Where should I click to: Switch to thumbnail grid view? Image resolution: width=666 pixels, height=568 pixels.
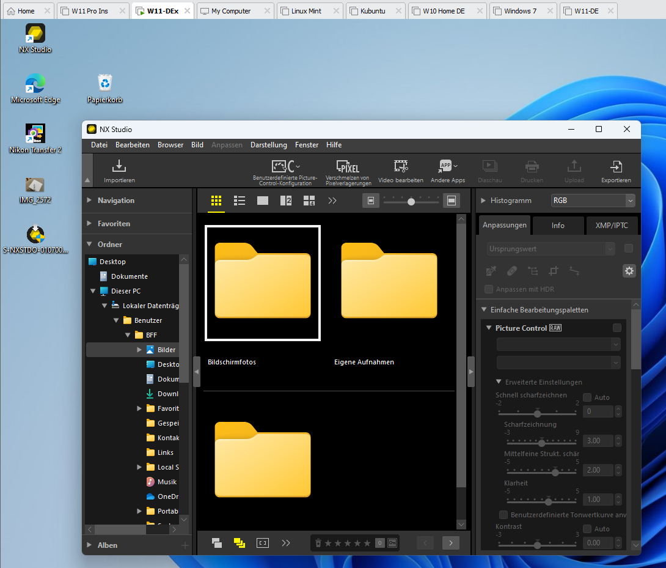coord(216,201)
